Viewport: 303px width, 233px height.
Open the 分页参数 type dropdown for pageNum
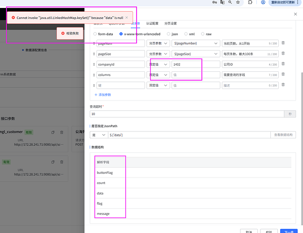[x=158, y=43]
